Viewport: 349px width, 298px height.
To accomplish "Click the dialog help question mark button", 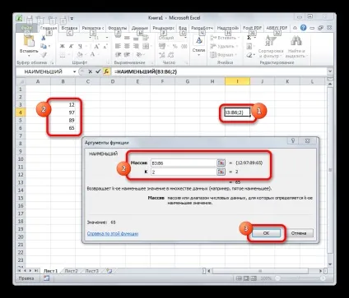I will tap(293, 140).
